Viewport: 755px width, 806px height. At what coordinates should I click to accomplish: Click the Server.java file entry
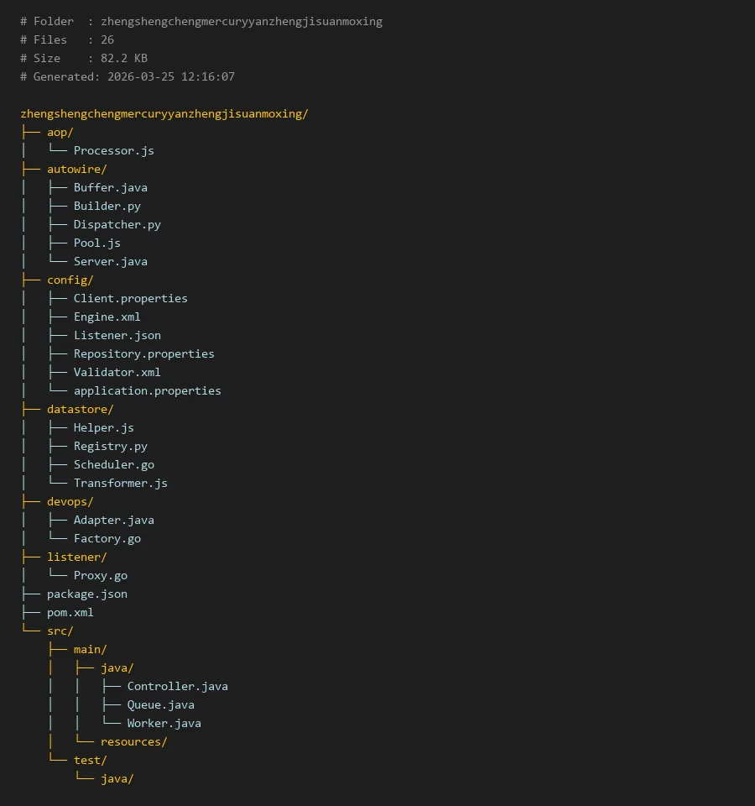(x=110, y=261)
